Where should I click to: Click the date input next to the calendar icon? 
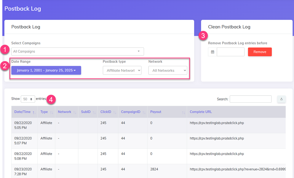coord(230,52)
